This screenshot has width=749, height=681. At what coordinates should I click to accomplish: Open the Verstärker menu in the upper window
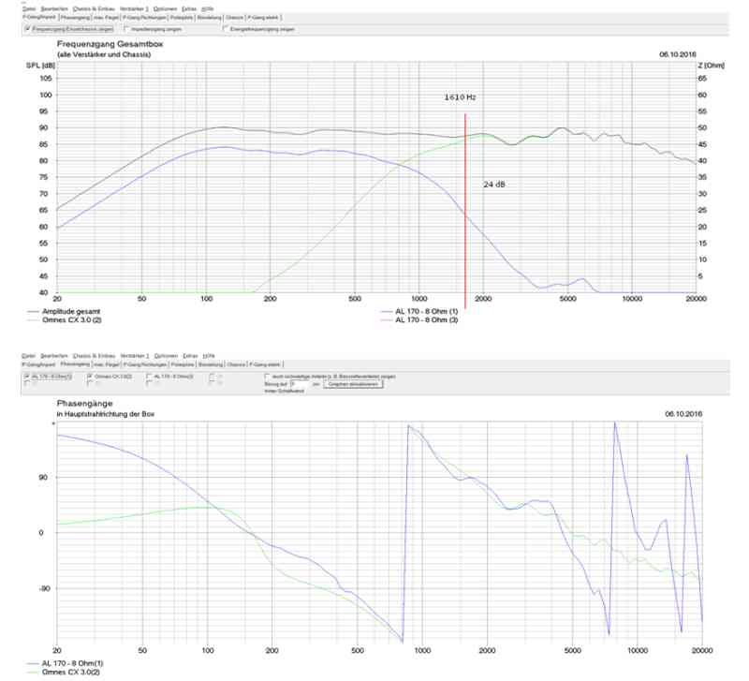tap(134, 8)
